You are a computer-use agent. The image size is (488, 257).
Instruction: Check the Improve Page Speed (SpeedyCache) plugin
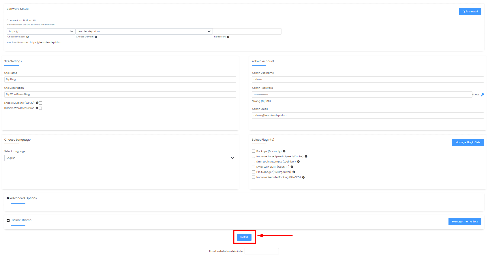click(253, 156)
